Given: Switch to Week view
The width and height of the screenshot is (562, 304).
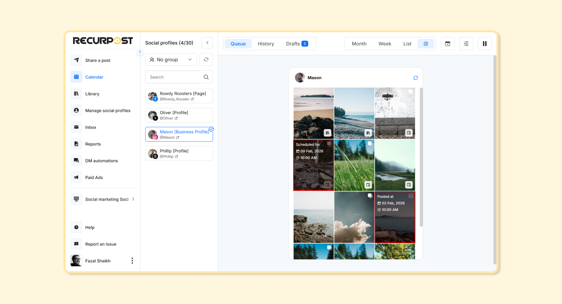Looking at the screenshot, I should (385, 43).
